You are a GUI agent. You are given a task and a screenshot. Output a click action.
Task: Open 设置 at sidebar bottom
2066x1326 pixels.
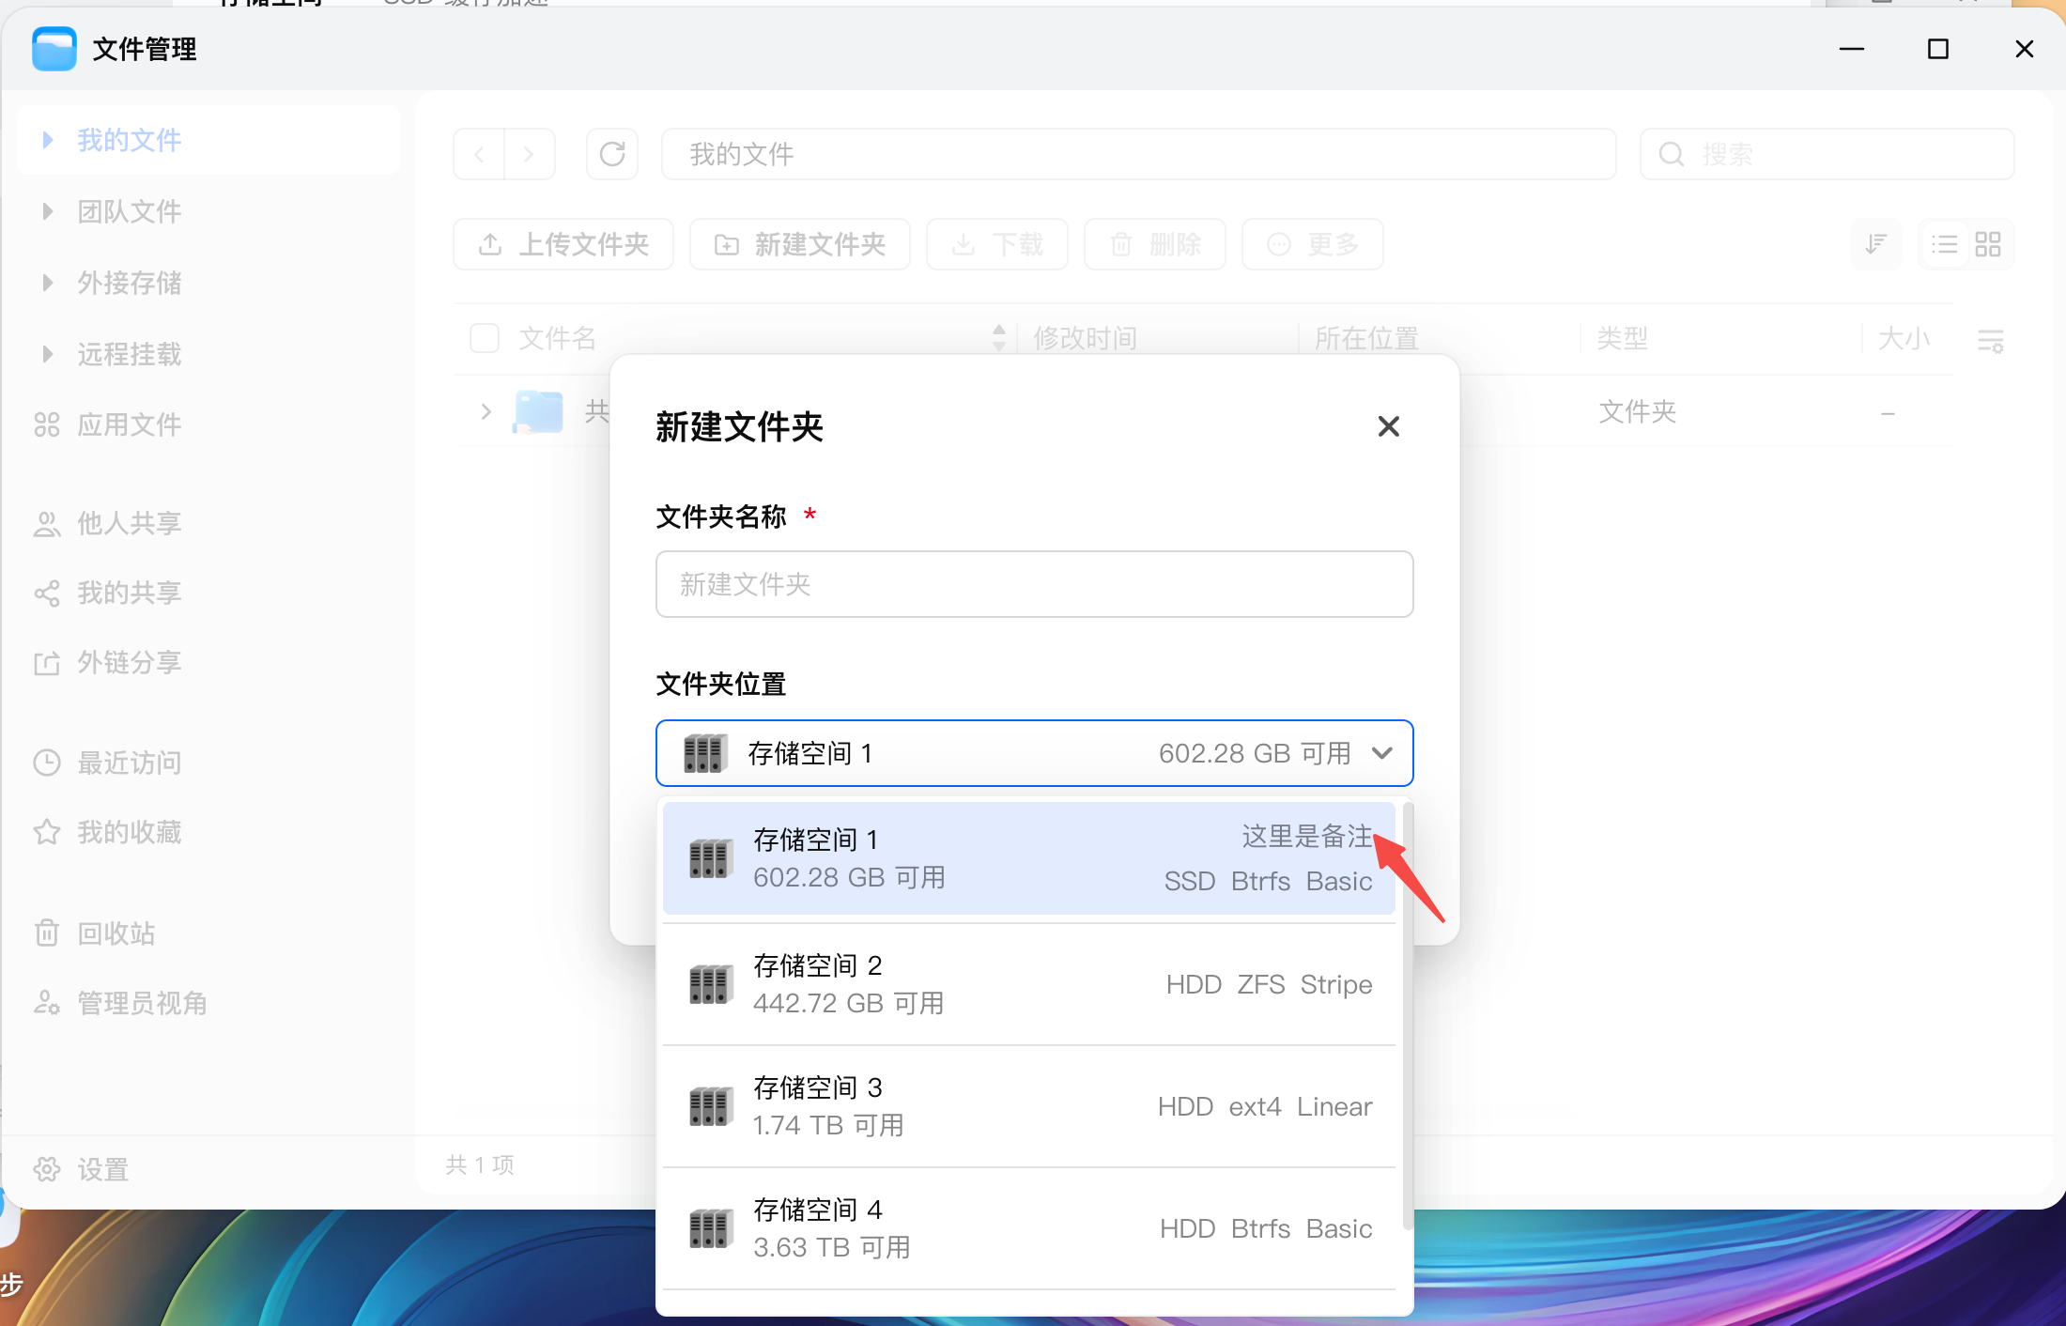click(x=82, y=1169)
